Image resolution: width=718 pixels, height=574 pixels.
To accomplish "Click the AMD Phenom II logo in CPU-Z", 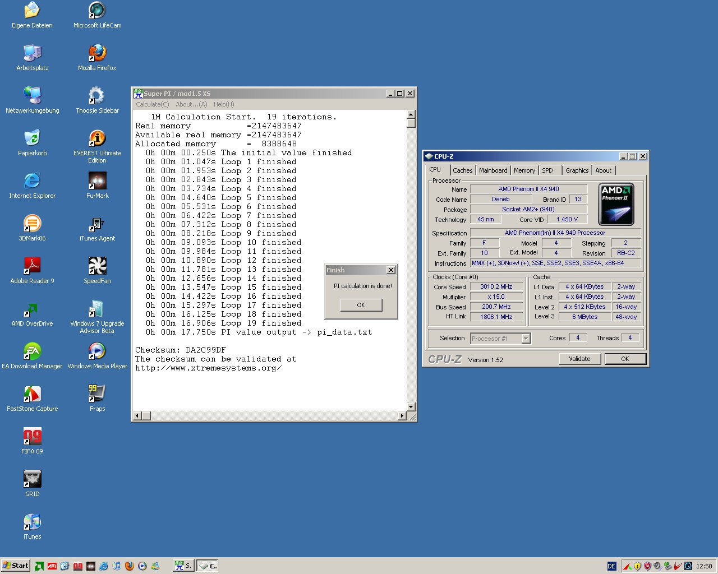I will 616,204.
